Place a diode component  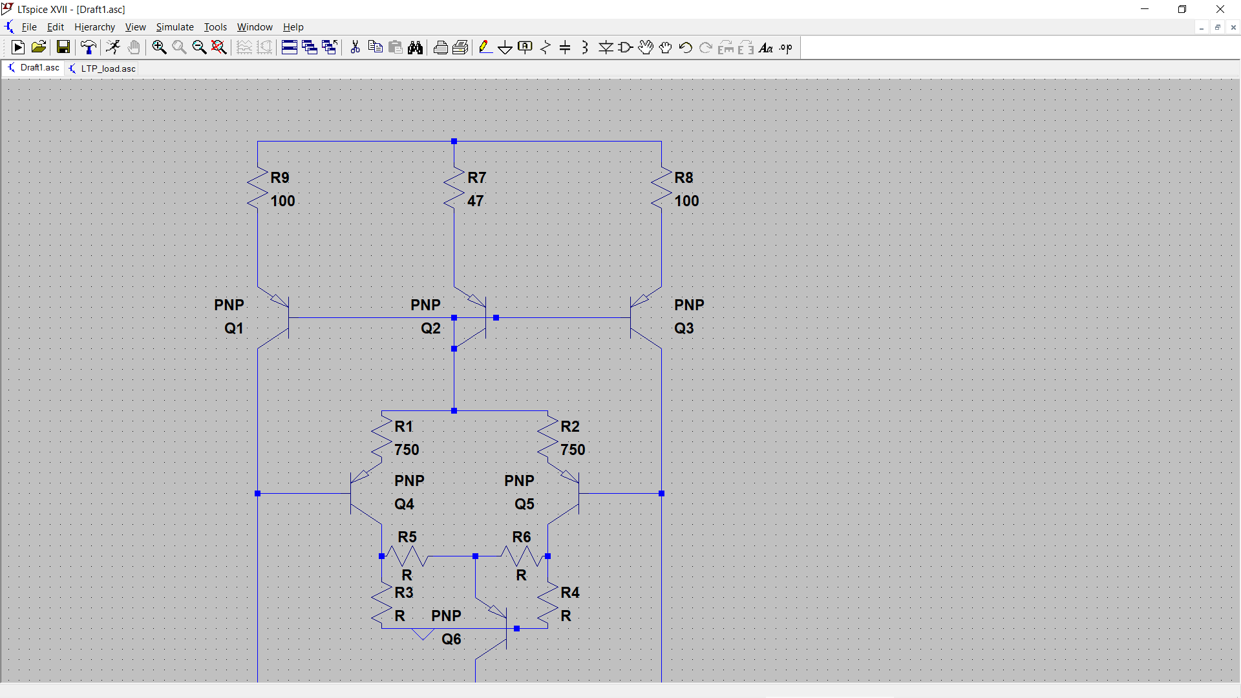[606, 47]
